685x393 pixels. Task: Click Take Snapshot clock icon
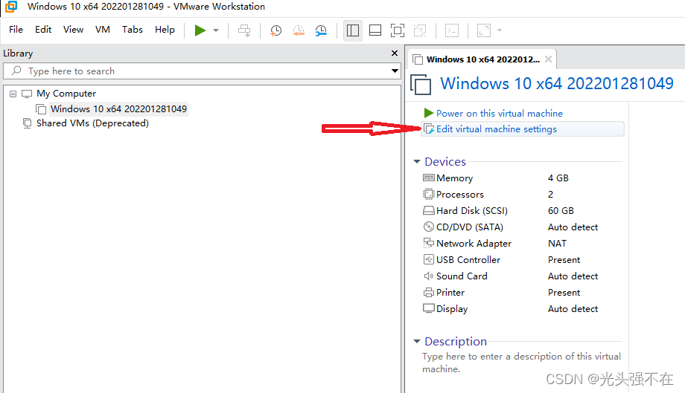(275, 30)
